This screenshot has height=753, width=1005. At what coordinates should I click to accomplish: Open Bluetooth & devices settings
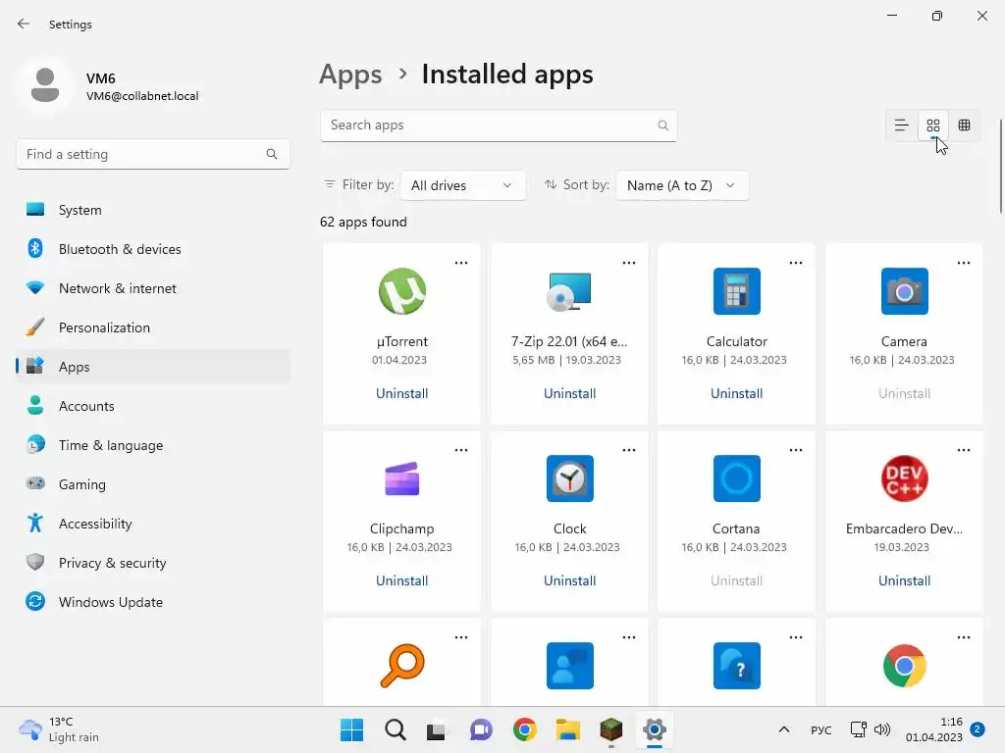click(x=153, y=249)
